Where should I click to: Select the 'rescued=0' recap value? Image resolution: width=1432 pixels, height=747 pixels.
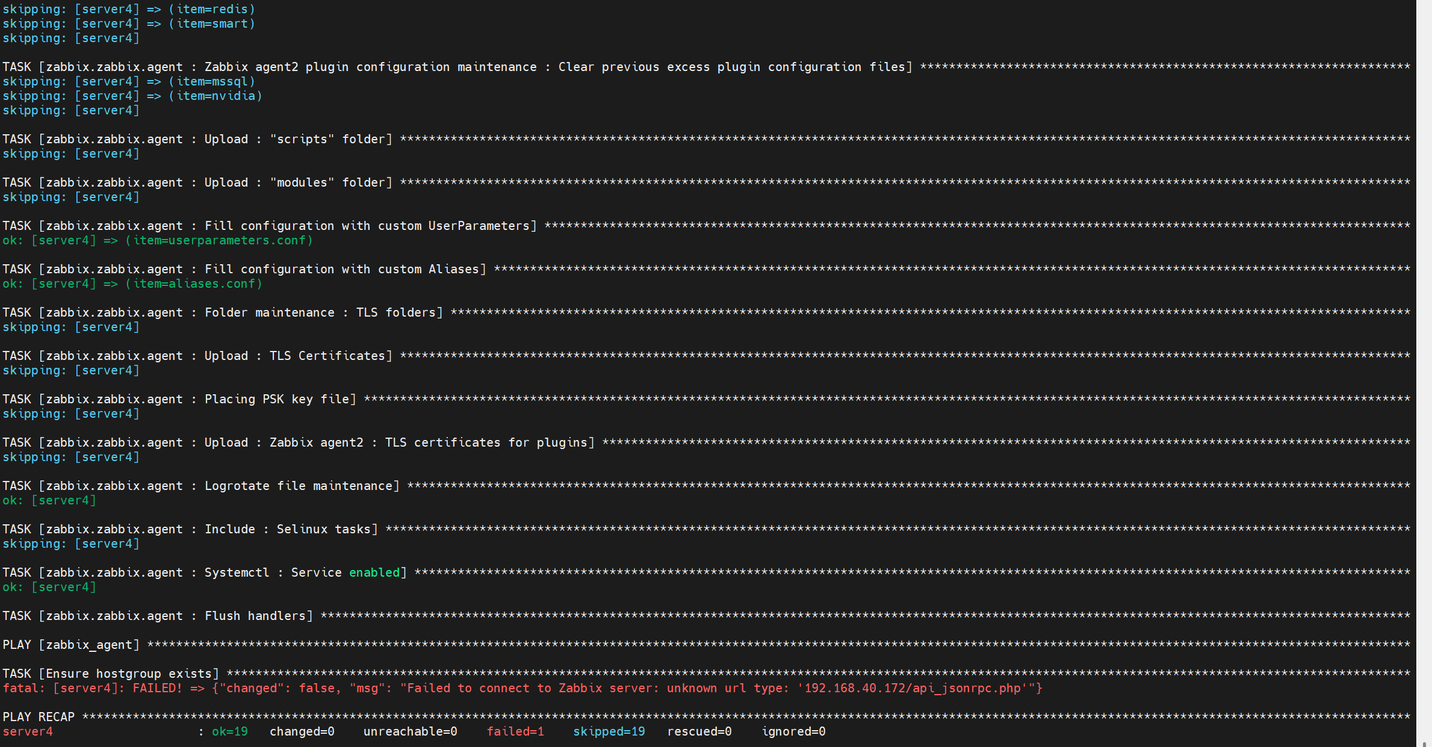pos(699,731)
